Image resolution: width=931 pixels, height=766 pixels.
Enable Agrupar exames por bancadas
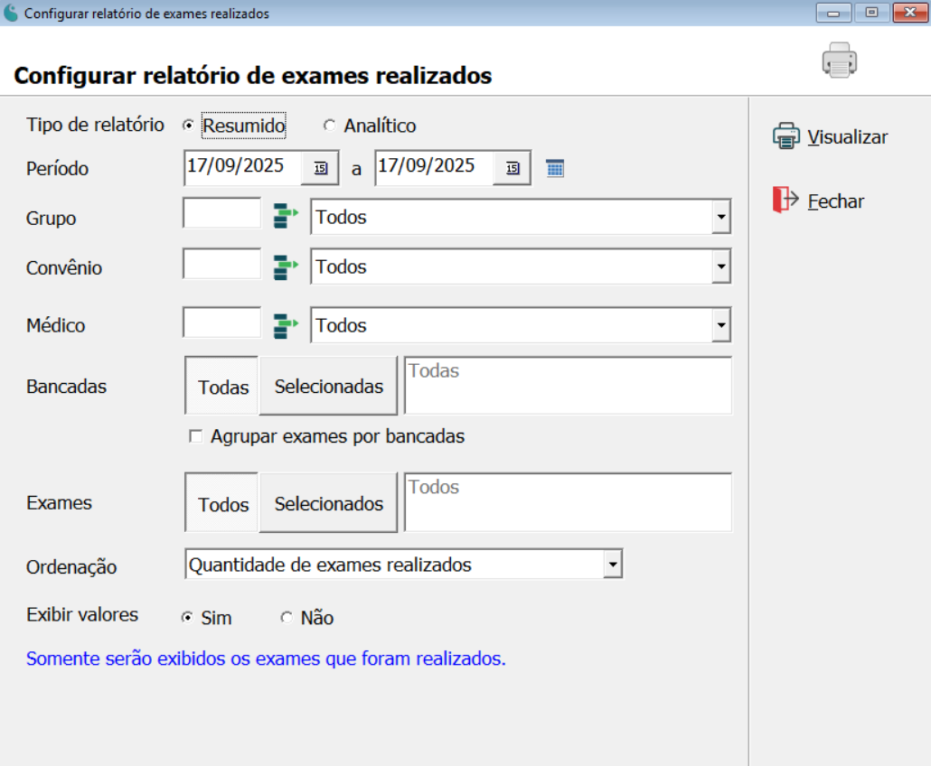click(194, 436)
